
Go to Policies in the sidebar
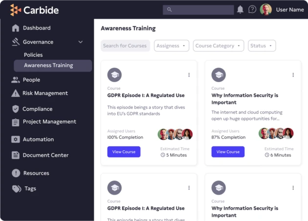tap(33, 55)
